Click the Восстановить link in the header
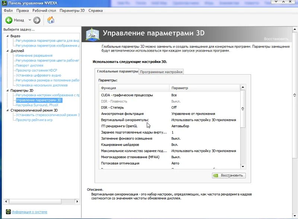The width and height of the screenshot is (298, 219). click(x=276, y=39)
